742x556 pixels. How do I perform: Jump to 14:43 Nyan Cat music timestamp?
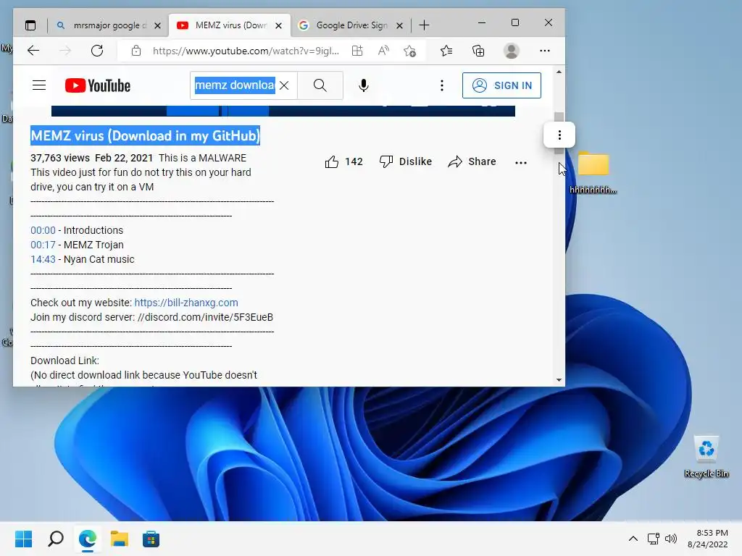click(43, 259)
